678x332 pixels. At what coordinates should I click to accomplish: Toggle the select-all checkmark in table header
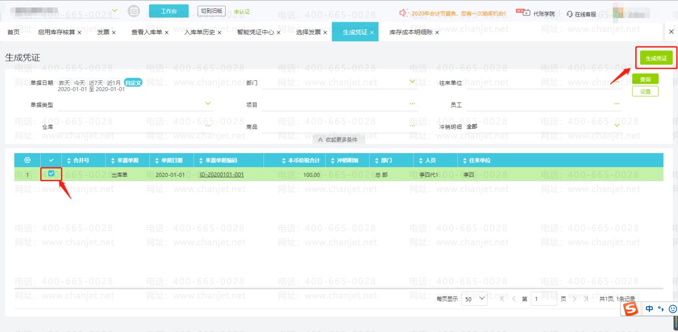coord(51,160)
